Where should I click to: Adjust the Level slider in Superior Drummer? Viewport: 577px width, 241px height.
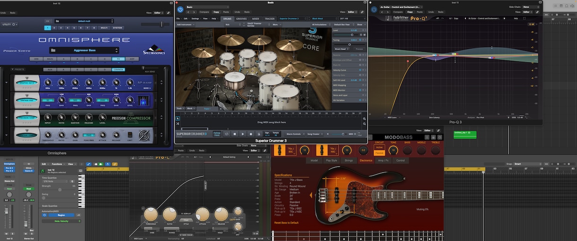pos(345,35)
